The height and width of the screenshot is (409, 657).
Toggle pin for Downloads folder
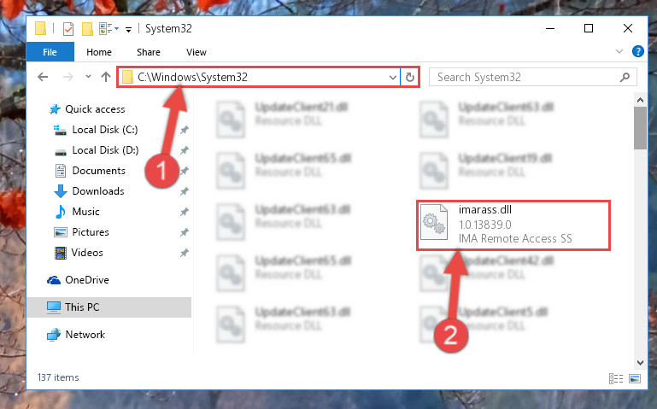(x=184, y=191)
